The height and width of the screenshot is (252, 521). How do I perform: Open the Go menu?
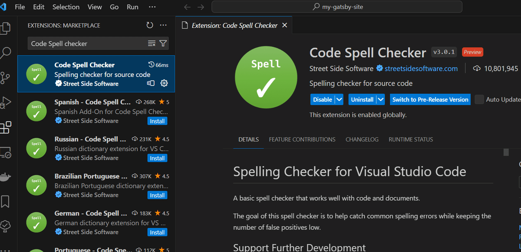114,7
